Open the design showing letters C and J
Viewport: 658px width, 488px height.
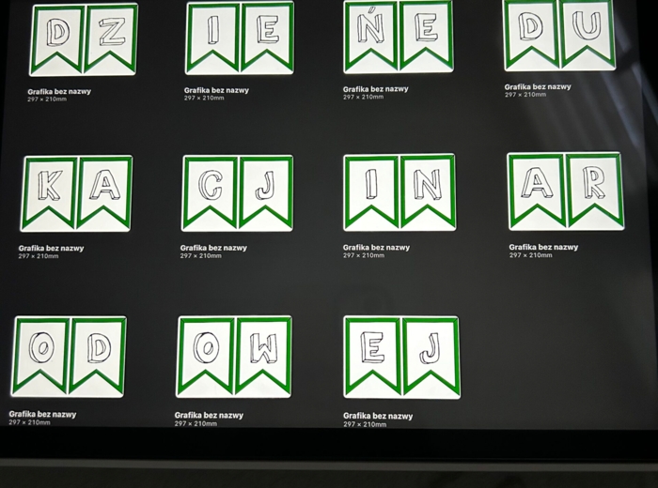tap(238, 193)
